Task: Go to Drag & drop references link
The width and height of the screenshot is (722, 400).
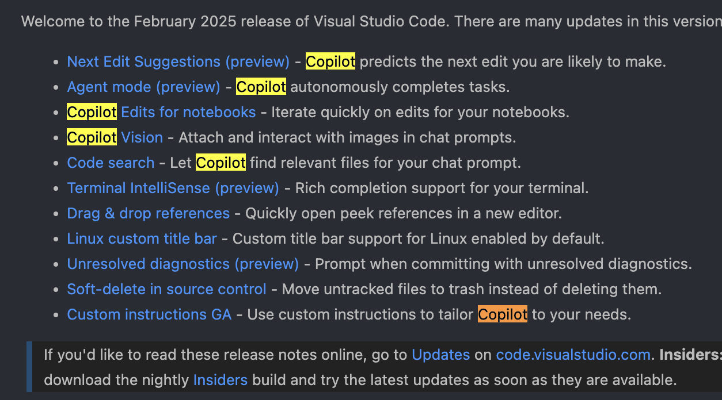Action: [149, 213]
